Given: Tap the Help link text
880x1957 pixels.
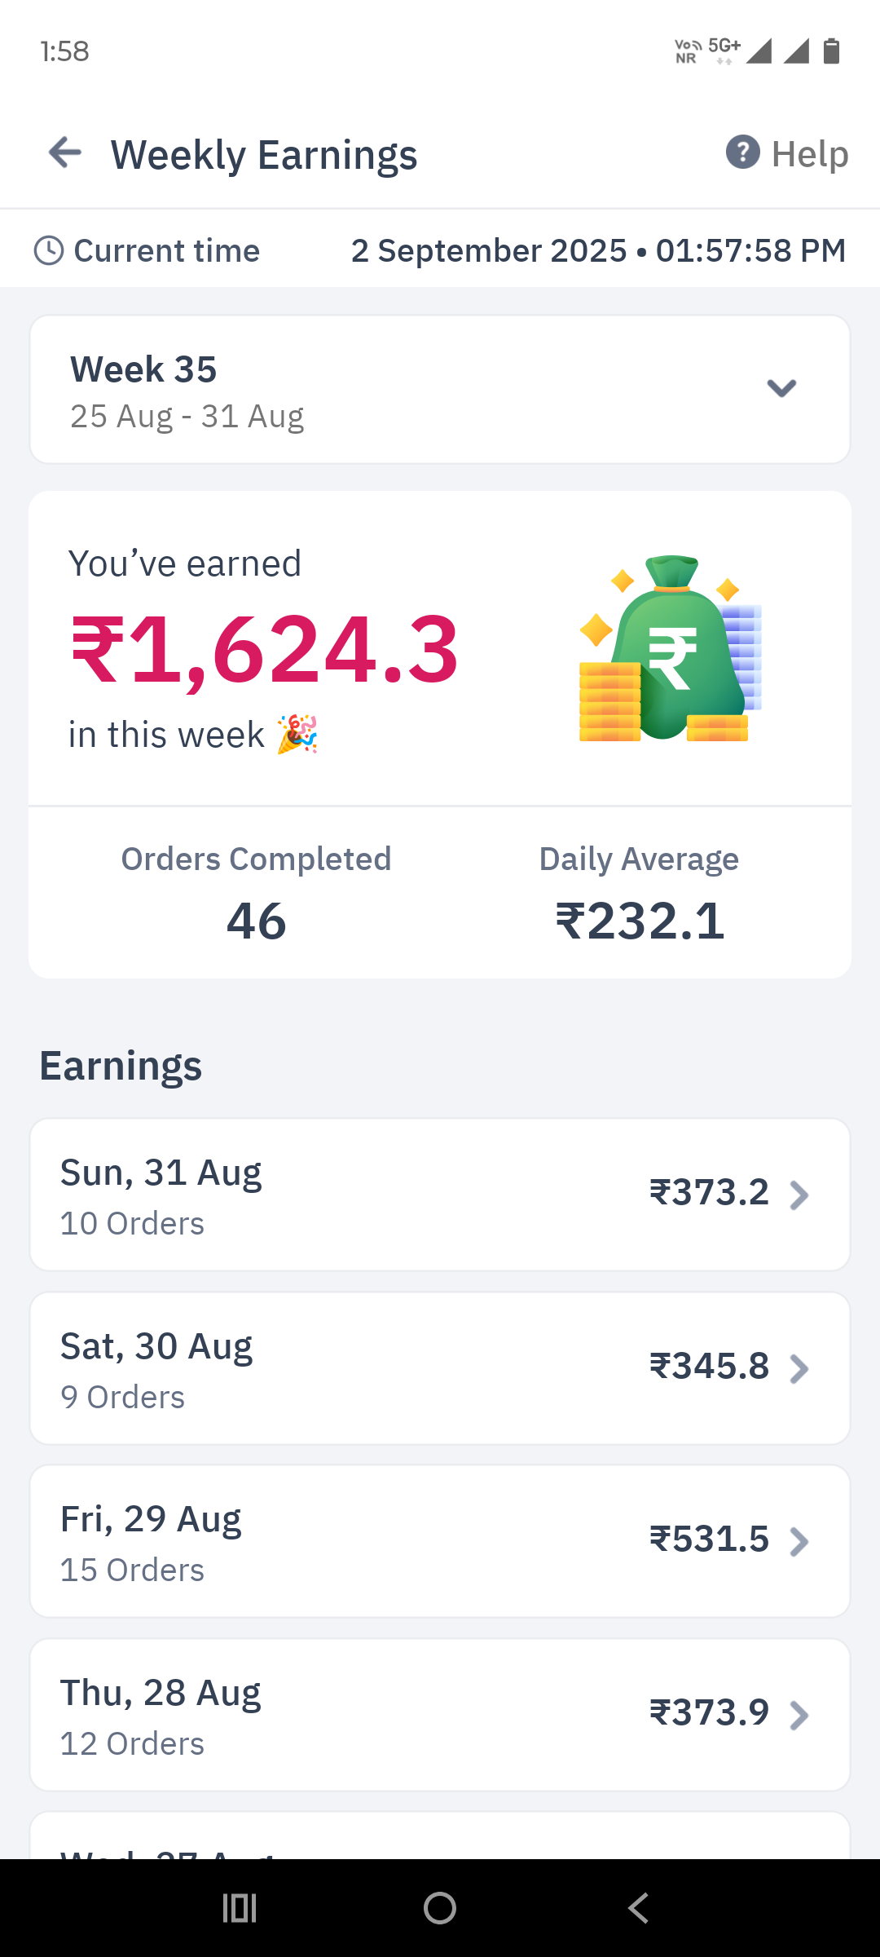Looking at the screenshot, I should (810, 154).
